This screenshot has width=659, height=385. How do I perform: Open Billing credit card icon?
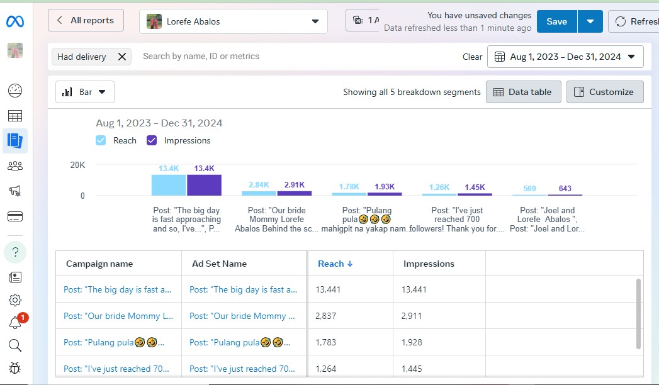coord(15,216)
